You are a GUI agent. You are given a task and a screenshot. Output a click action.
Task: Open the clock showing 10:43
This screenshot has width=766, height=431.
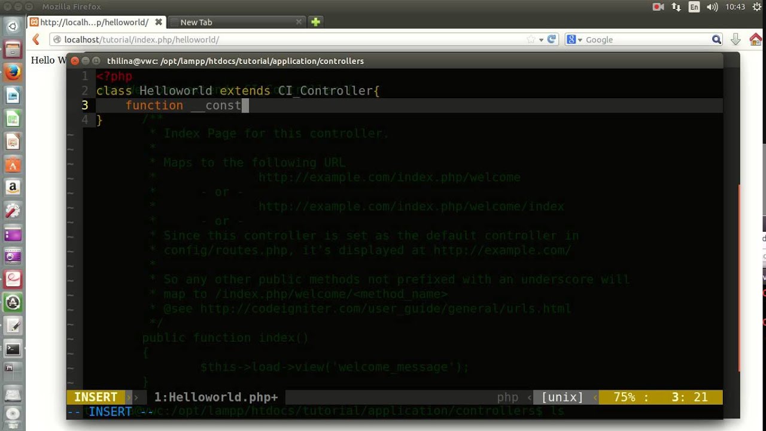735,7
